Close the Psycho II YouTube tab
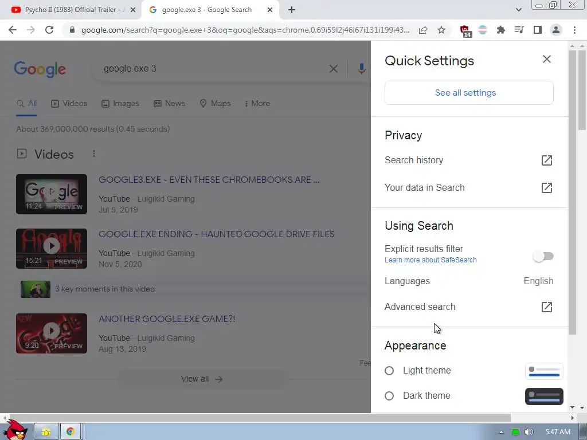This screenshot has width=587, height=440. (x=133, y=10)
